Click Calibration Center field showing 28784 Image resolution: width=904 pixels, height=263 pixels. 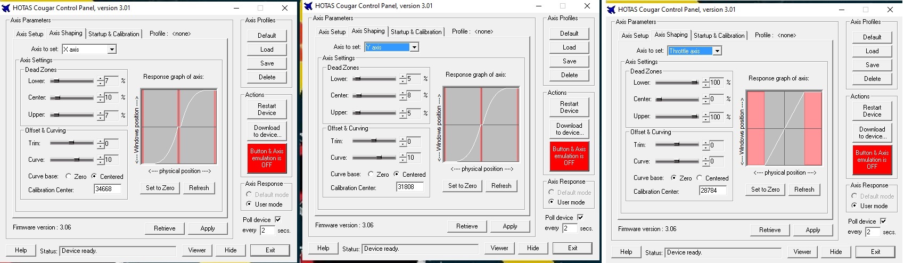(713, 191)
